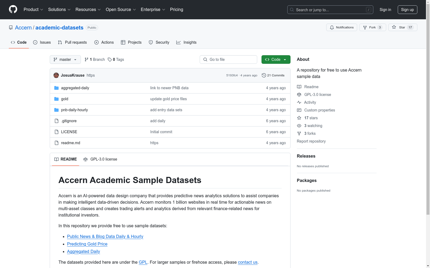Switch to the Issues tab
The width and height of the screenshot is (430, 268).
(x=42, y=42)
